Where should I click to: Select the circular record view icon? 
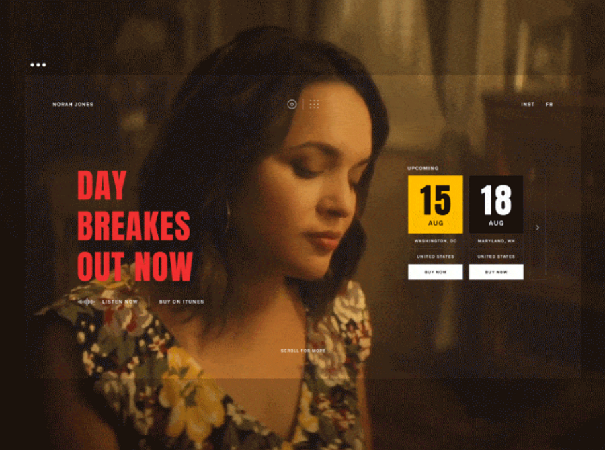coord(292,104)
